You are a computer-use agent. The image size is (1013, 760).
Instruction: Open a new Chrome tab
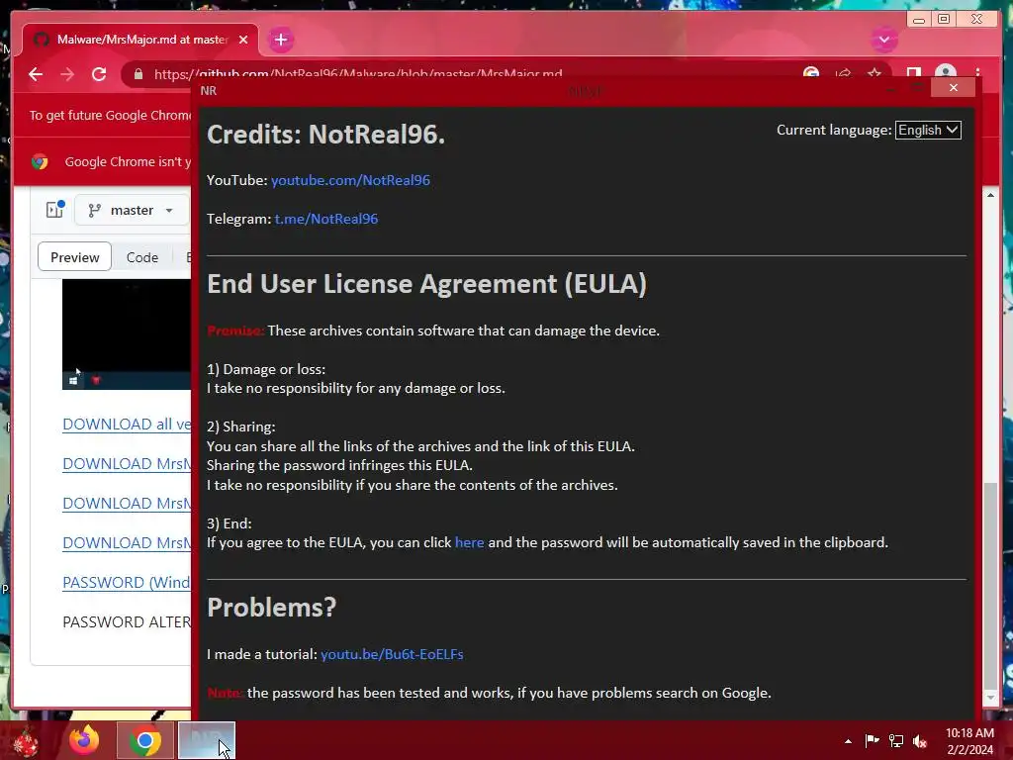point(280,40)
